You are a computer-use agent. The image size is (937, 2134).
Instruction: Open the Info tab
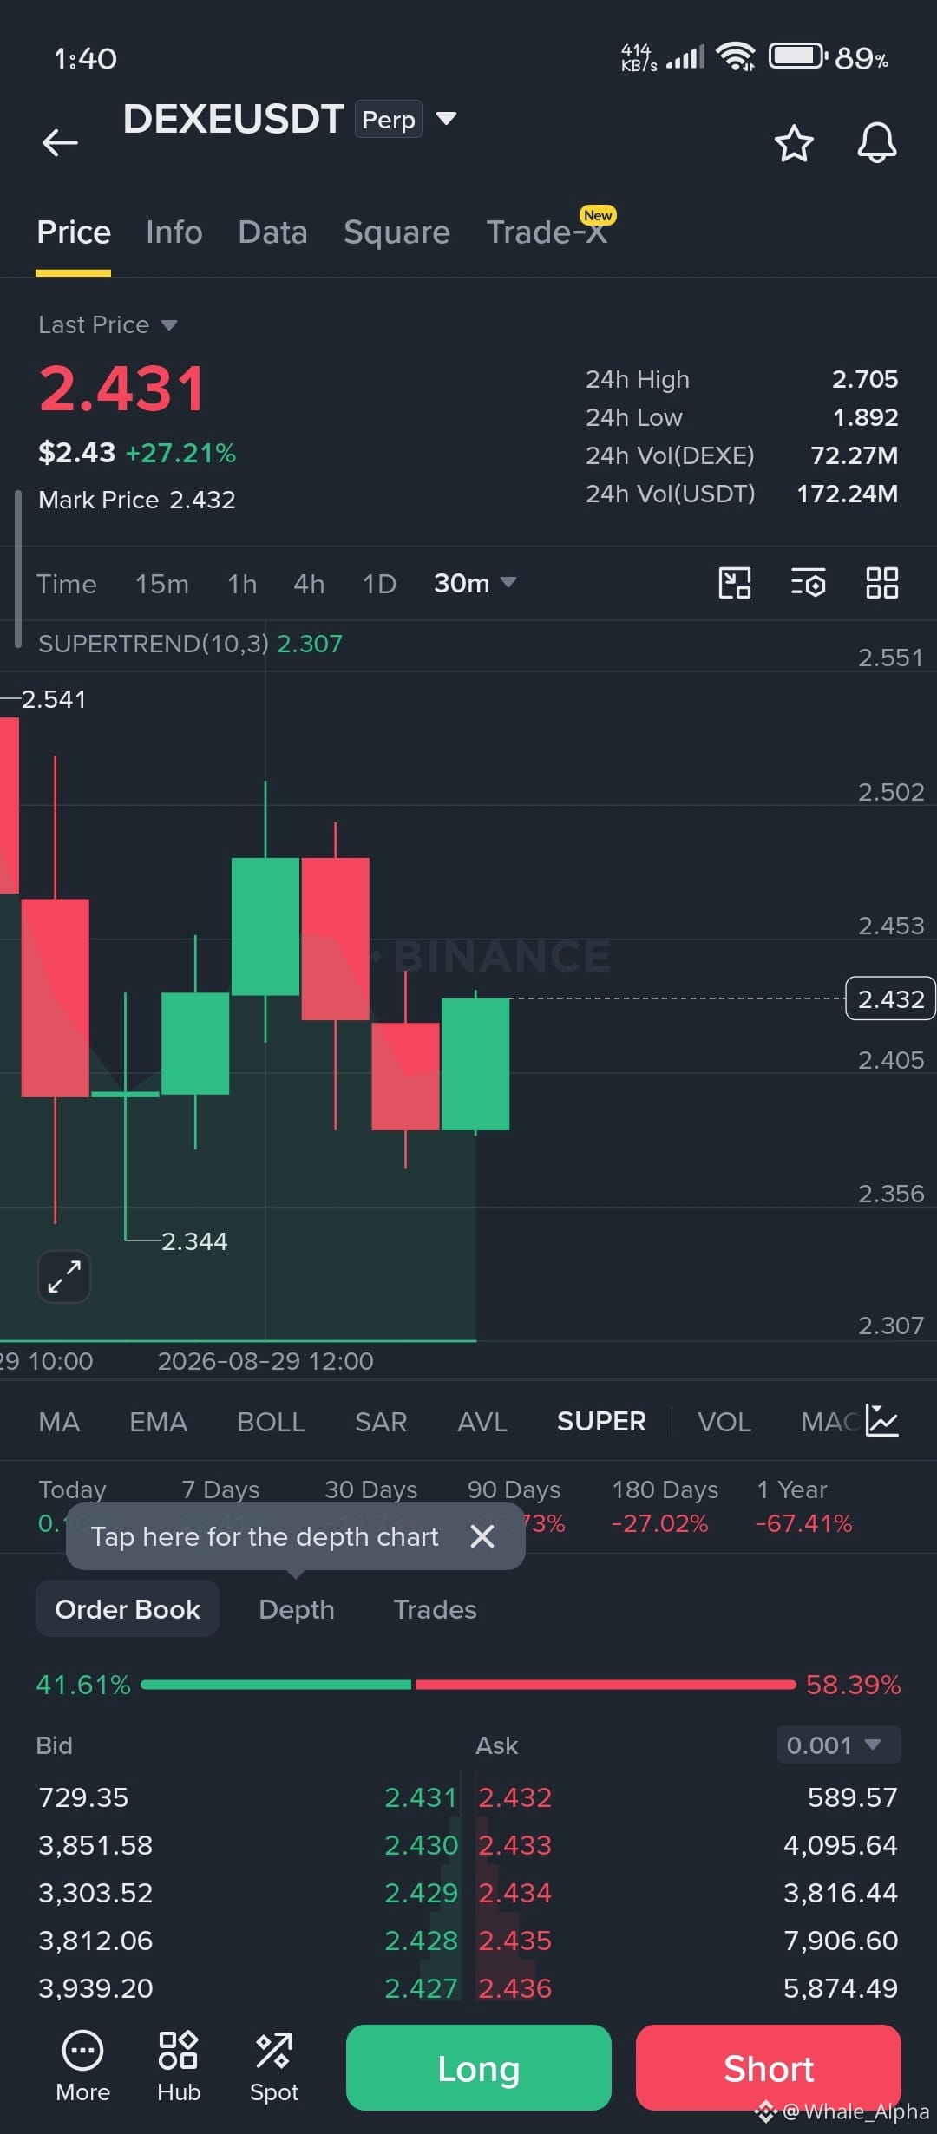pyautogui.click(x=174, y=232)
